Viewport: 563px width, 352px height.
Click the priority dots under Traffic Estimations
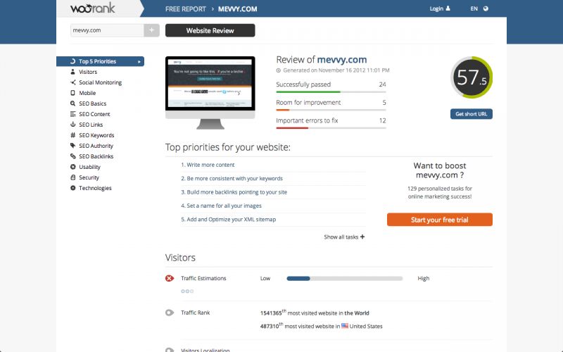coord(187,291)
